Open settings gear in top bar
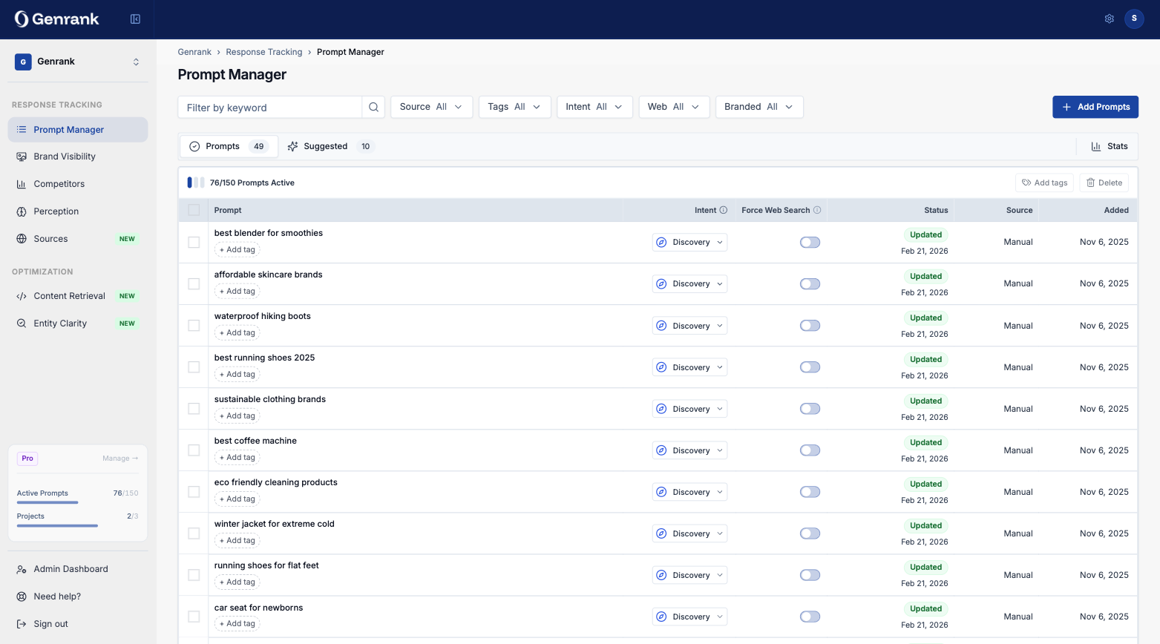 coord(1109,19)
